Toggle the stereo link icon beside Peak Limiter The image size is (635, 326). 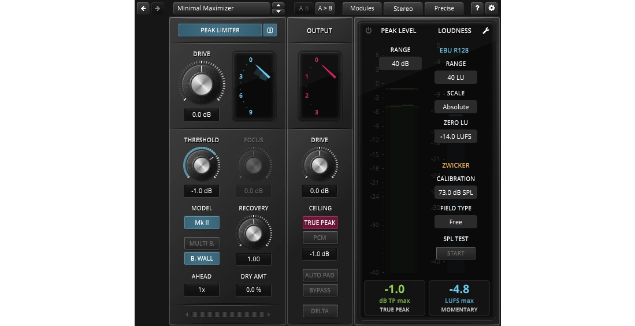click(x=270, y=30)
